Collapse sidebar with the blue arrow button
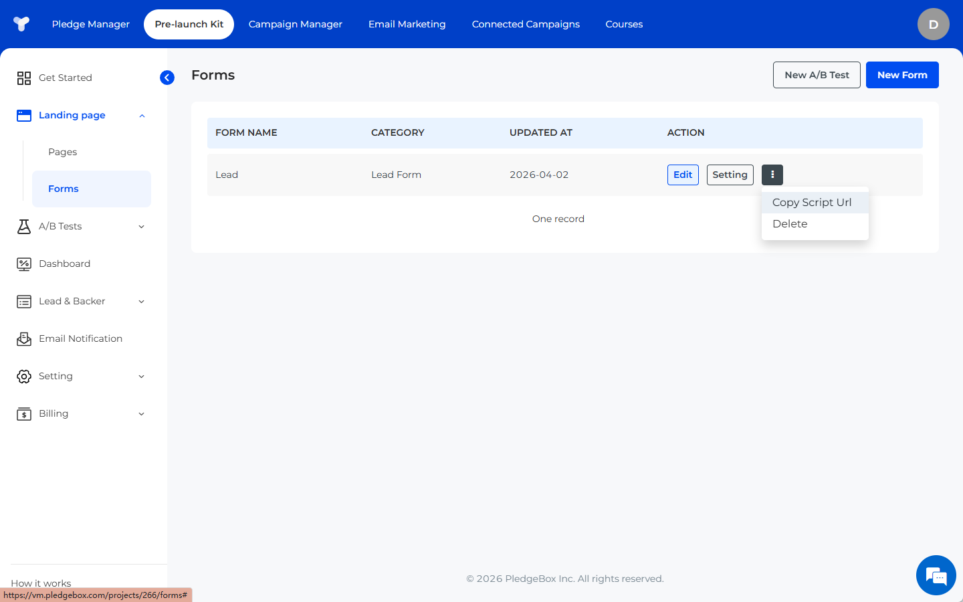The width and height of the screenshot is (963, 602). coord(167,78)
